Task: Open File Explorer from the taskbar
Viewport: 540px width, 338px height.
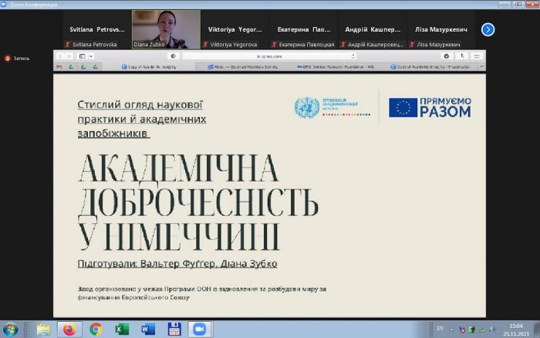Action: click(x=44, y=330)
